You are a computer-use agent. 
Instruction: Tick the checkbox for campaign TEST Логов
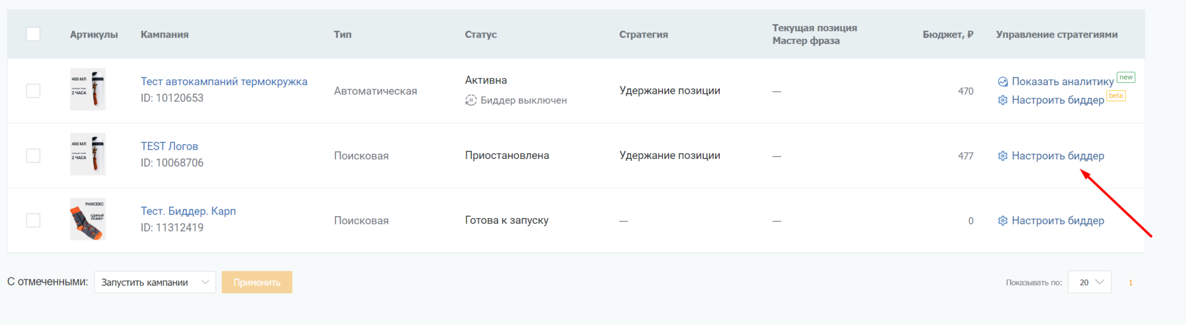(33, 156)
